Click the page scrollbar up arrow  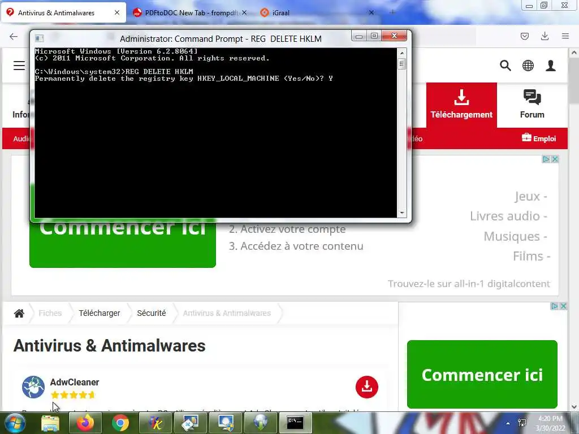(x=573, y=53)
